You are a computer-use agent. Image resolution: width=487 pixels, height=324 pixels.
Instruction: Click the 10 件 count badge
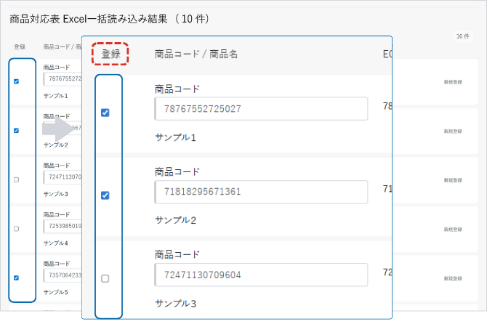coord(463,36)
